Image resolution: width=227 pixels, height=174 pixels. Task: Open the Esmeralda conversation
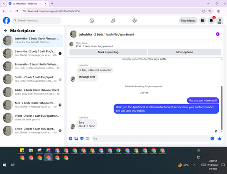32,66
